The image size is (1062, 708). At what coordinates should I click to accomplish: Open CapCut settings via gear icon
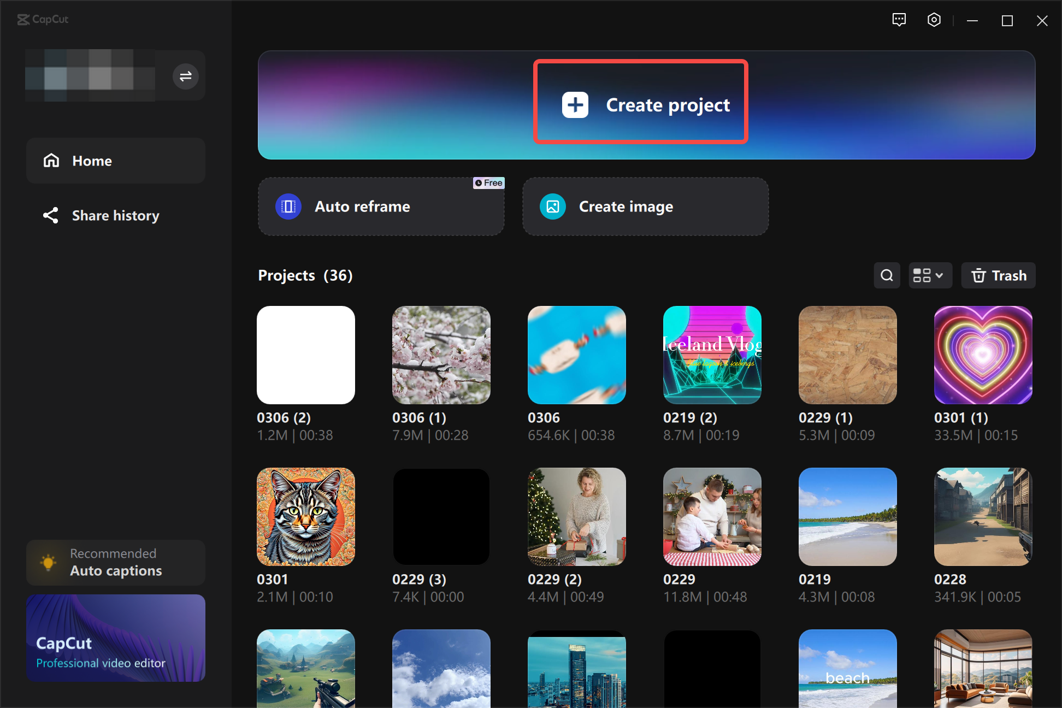point(934,20)
